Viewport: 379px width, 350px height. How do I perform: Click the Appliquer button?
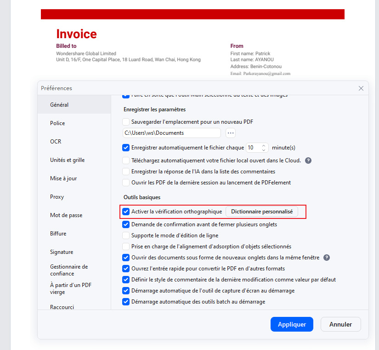click(x=292, y=324)
